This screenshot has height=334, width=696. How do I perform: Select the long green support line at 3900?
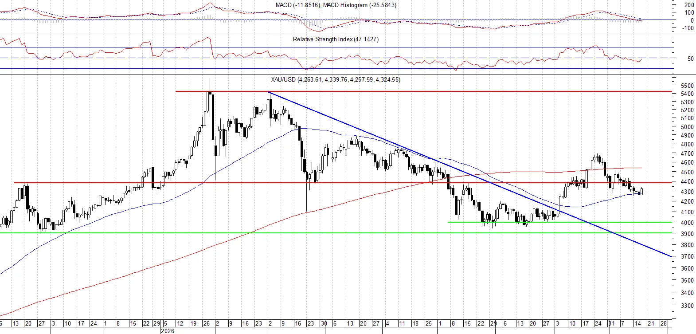[x=336, y=233]
